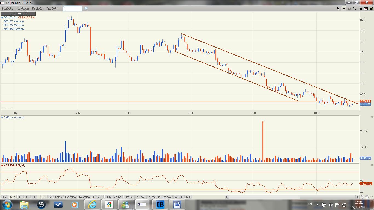
Task: Close the RSI(14) indicator panel
Action: tap(372, 165)
